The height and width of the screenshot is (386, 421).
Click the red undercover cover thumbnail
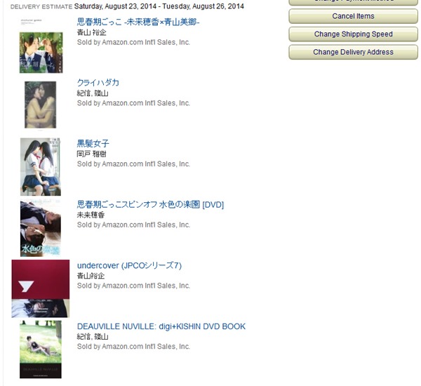41,288
